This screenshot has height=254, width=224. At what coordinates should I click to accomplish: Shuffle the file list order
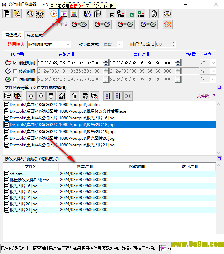pos(128,96)
